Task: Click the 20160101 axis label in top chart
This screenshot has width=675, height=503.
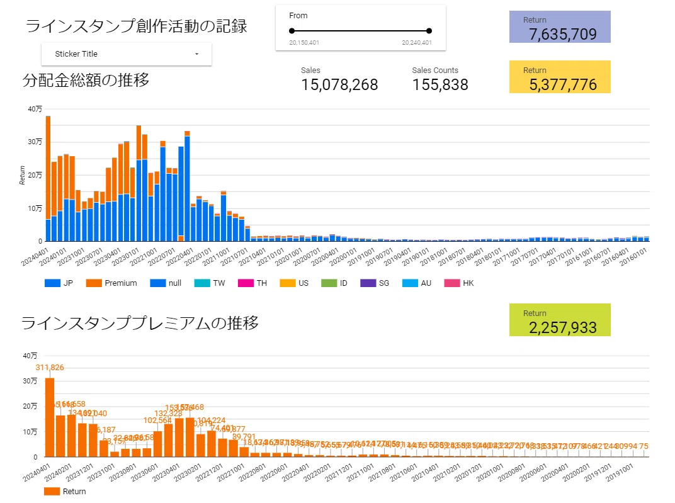Action: 633,257
